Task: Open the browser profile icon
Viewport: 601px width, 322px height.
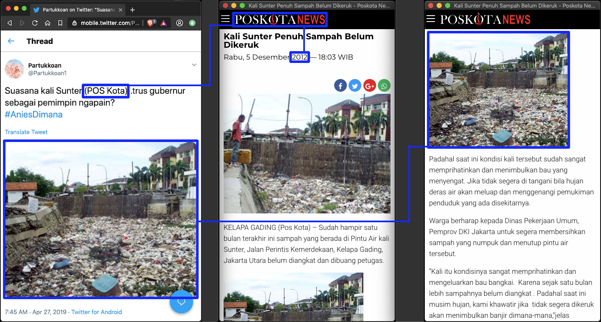Action: (x=180, y=23)
